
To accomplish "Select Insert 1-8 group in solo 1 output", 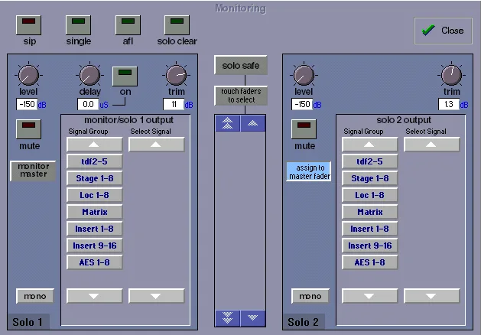I will pos(95,229).
